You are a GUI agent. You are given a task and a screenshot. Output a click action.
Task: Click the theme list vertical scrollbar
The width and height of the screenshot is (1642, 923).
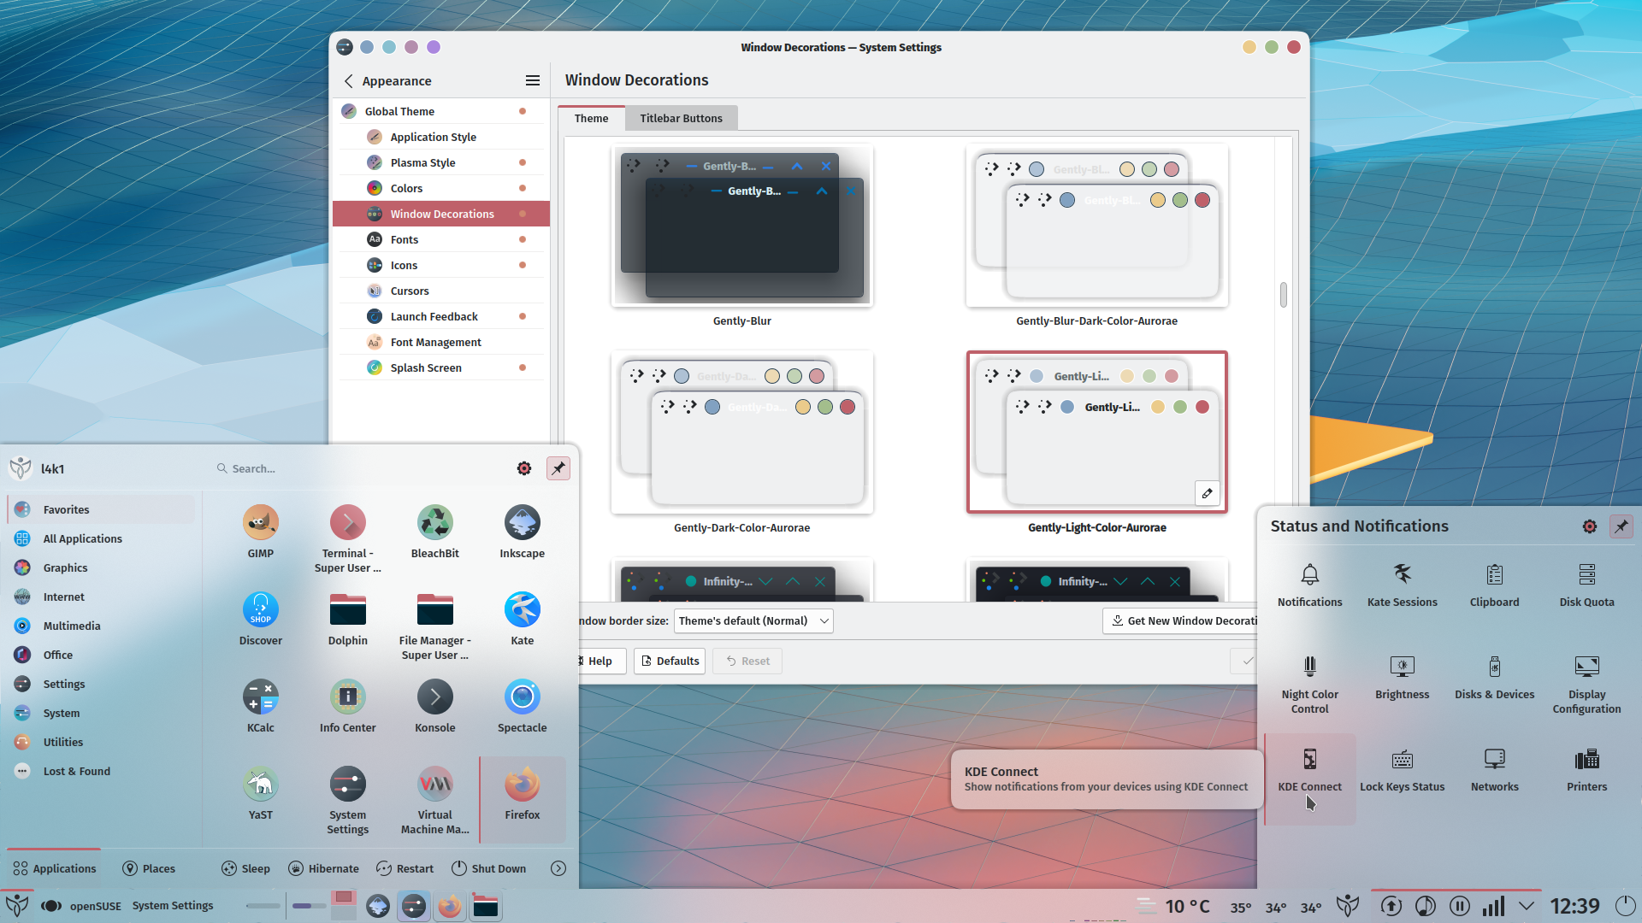point(1283,296)
